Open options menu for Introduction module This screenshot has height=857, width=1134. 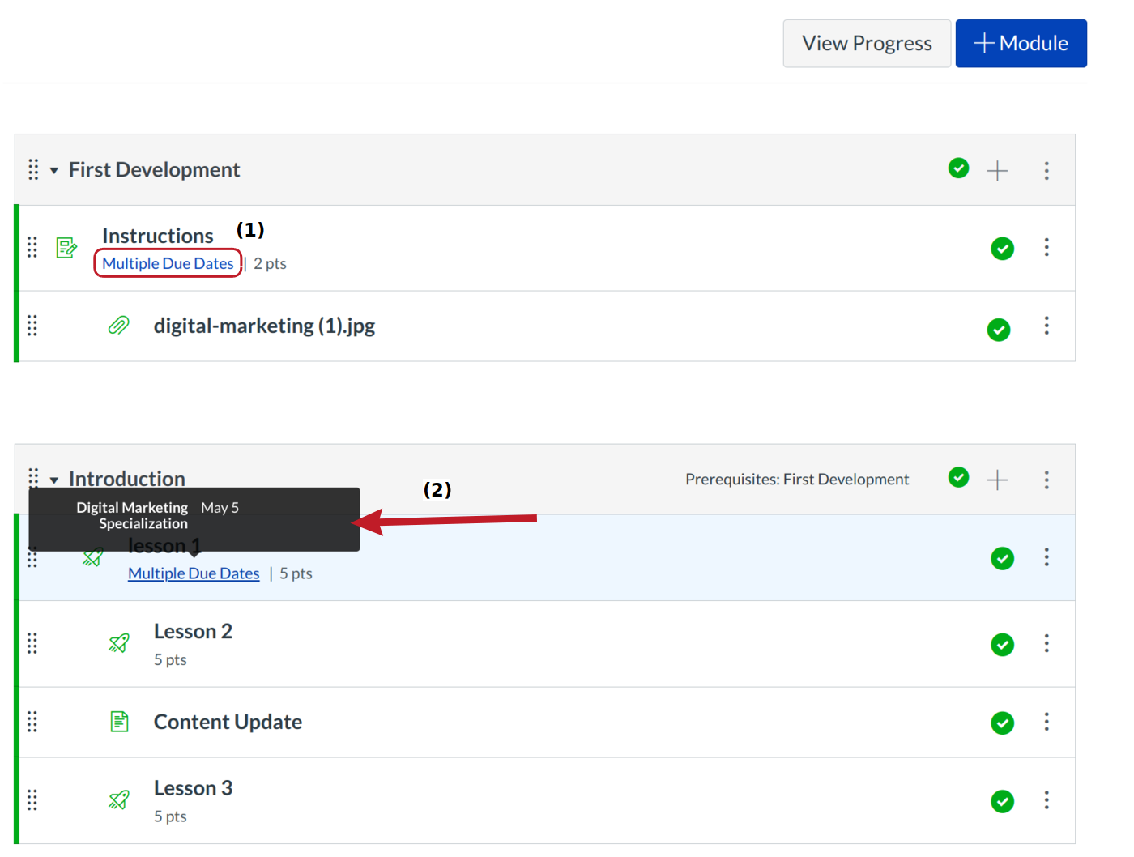pyautogui.click(x=1046, y=480)
